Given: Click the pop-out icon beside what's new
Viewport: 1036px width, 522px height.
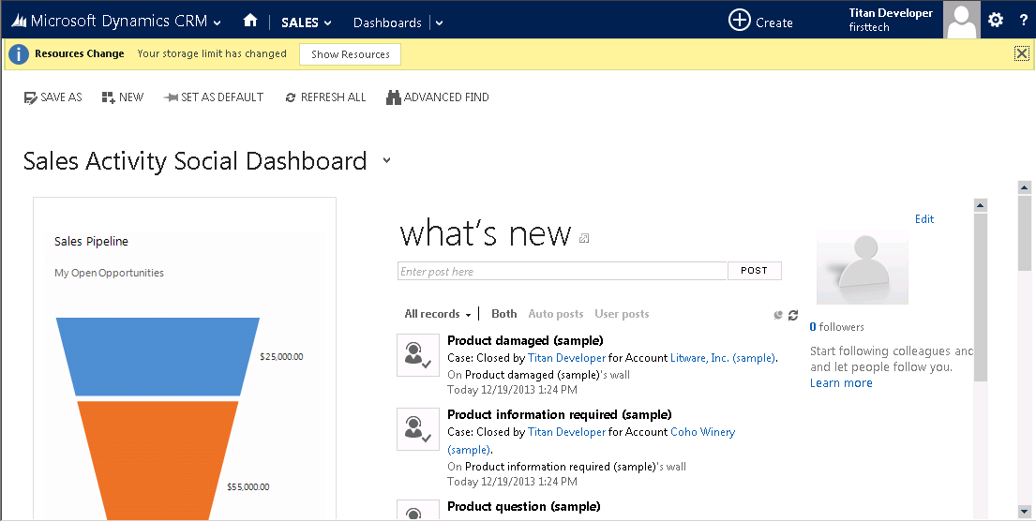Looking at the screenshot, I should pos(584,239).
